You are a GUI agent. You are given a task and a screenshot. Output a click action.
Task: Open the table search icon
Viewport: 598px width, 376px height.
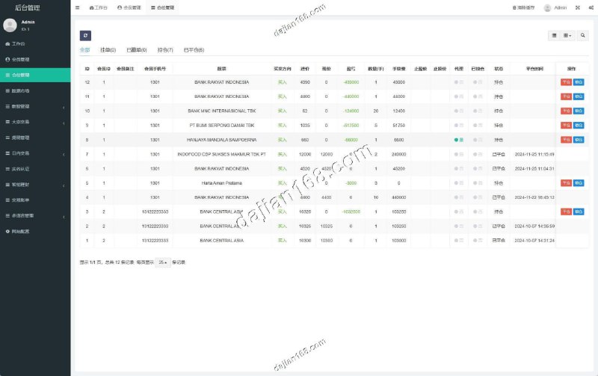pos(583,35)
